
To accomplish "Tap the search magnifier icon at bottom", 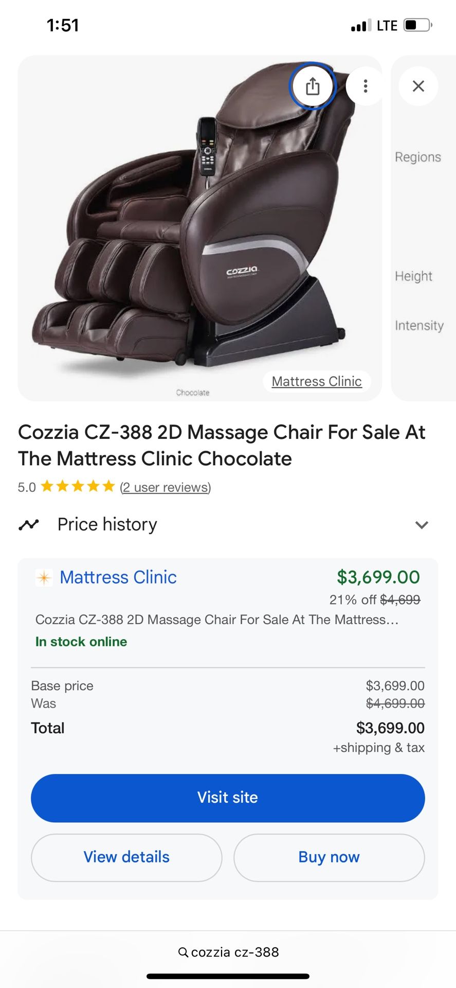I will tap(183, 952).
